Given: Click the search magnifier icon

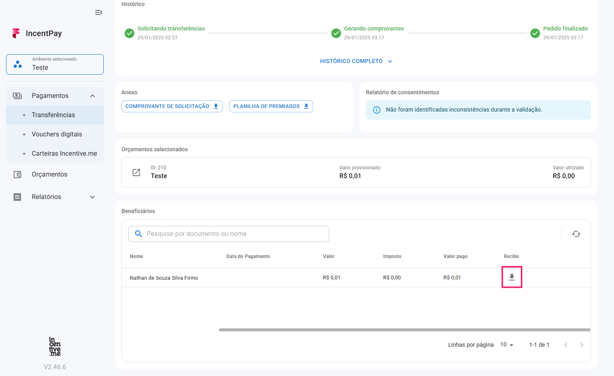Looking at the screenshot, I should (x=138, y=234).
